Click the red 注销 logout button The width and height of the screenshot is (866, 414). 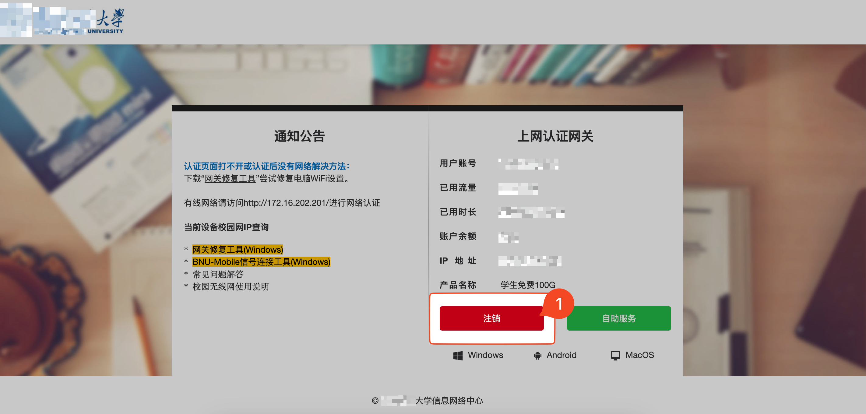(491, 318)
